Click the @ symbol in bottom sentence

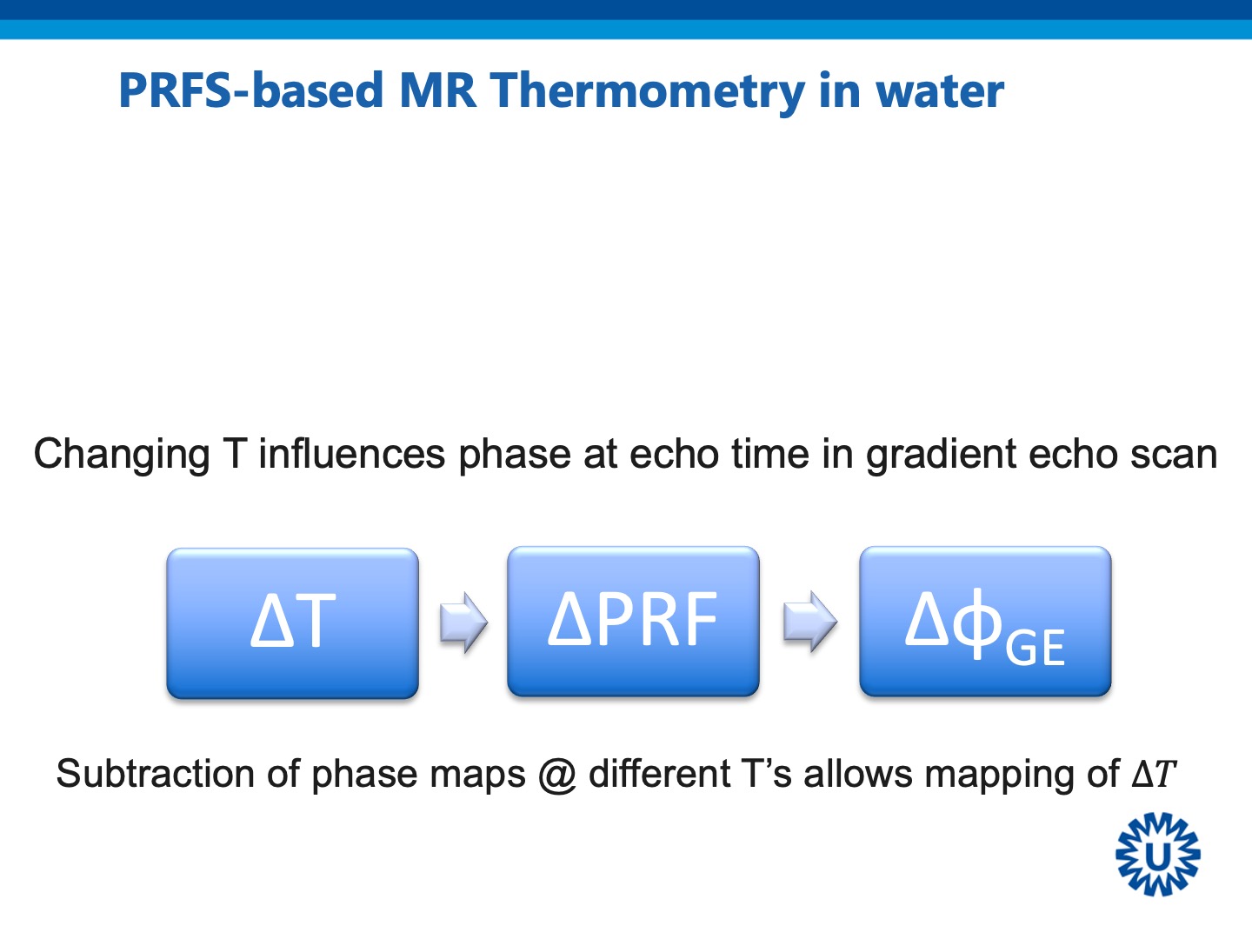(557, 775)
